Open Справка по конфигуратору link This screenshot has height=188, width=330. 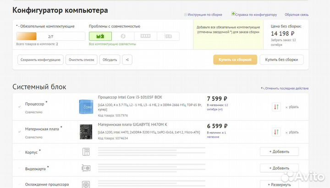coord(256,15)
